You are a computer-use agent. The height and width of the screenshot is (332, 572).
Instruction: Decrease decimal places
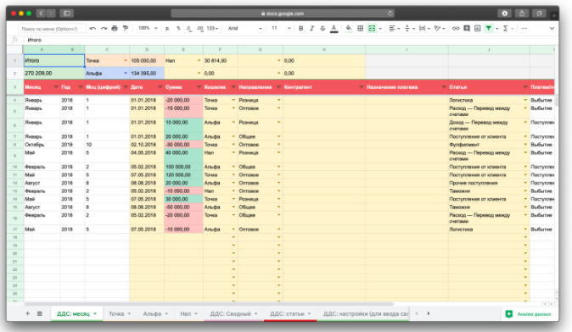(x=188, y=29)
